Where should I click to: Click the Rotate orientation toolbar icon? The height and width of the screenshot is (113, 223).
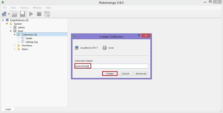click(47, 14)
